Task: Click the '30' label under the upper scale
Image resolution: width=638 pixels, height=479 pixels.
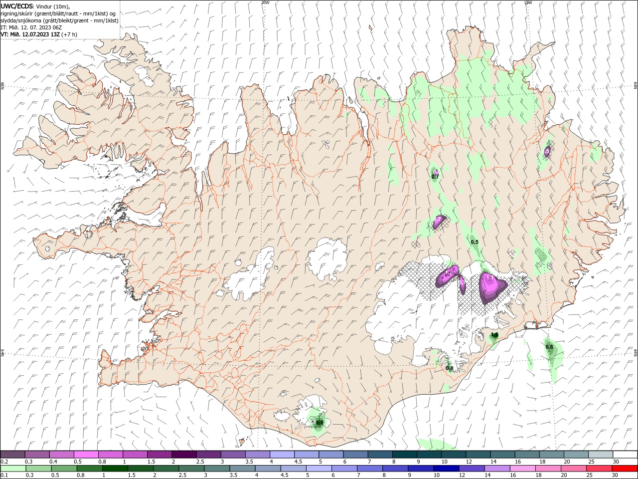Action: (x=616, y=462)
